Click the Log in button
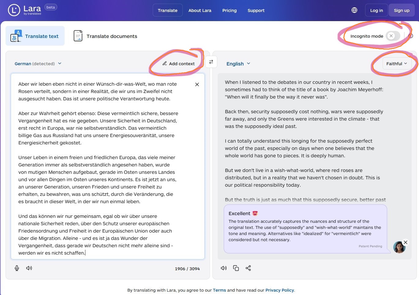This screenshot has width=419, height=295. [x=376, y=10]
